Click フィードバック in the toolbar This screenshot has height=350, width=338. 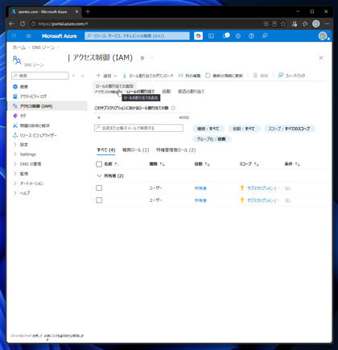(291, 76)
